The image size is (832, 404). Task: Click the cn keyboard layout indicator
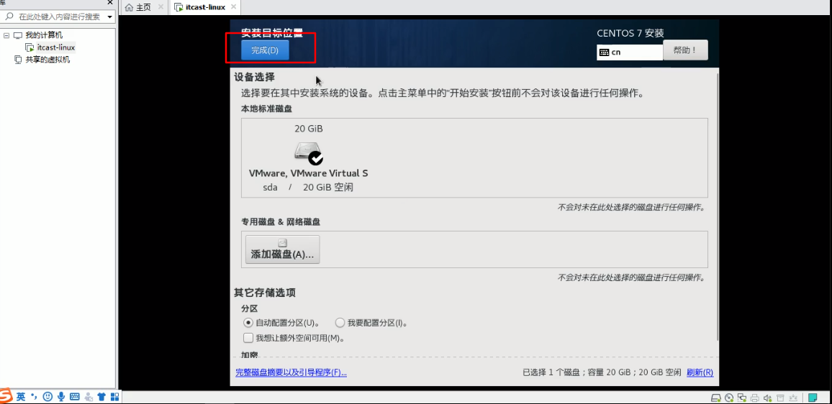pyautogui.click(x=630, y=52)
